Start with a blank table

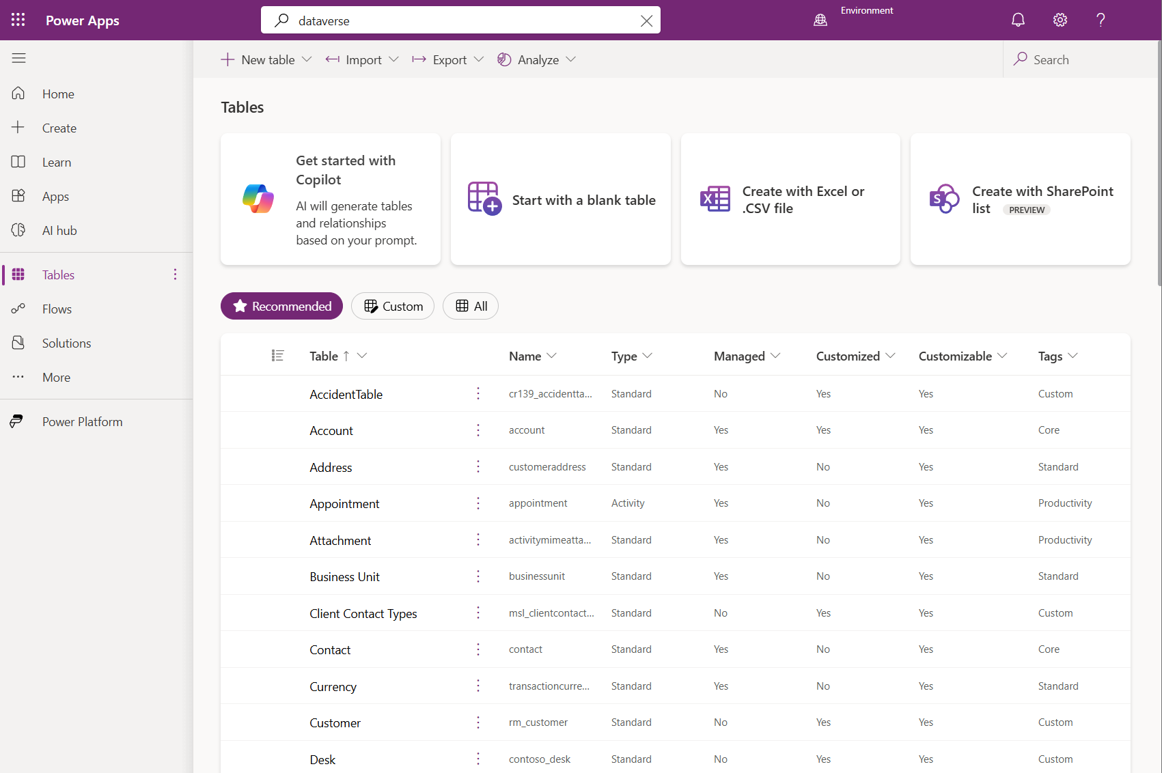click(x=560, y=199)
